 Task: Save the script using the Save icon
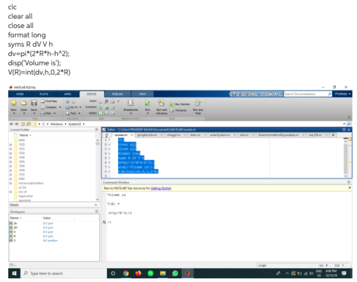pos(34,103)
